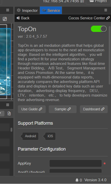
Task: Click the QR code icon beside the IP address
Action: [82, 1]
